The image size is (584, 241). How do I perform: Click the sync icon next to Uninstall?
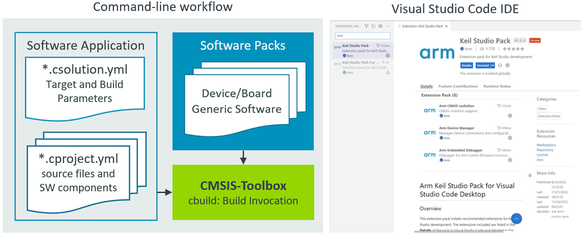click(499, 65)
